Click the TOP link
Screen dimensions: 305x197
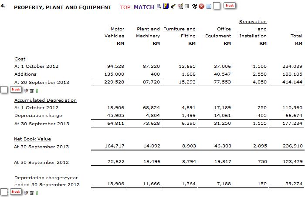(125, 7)
